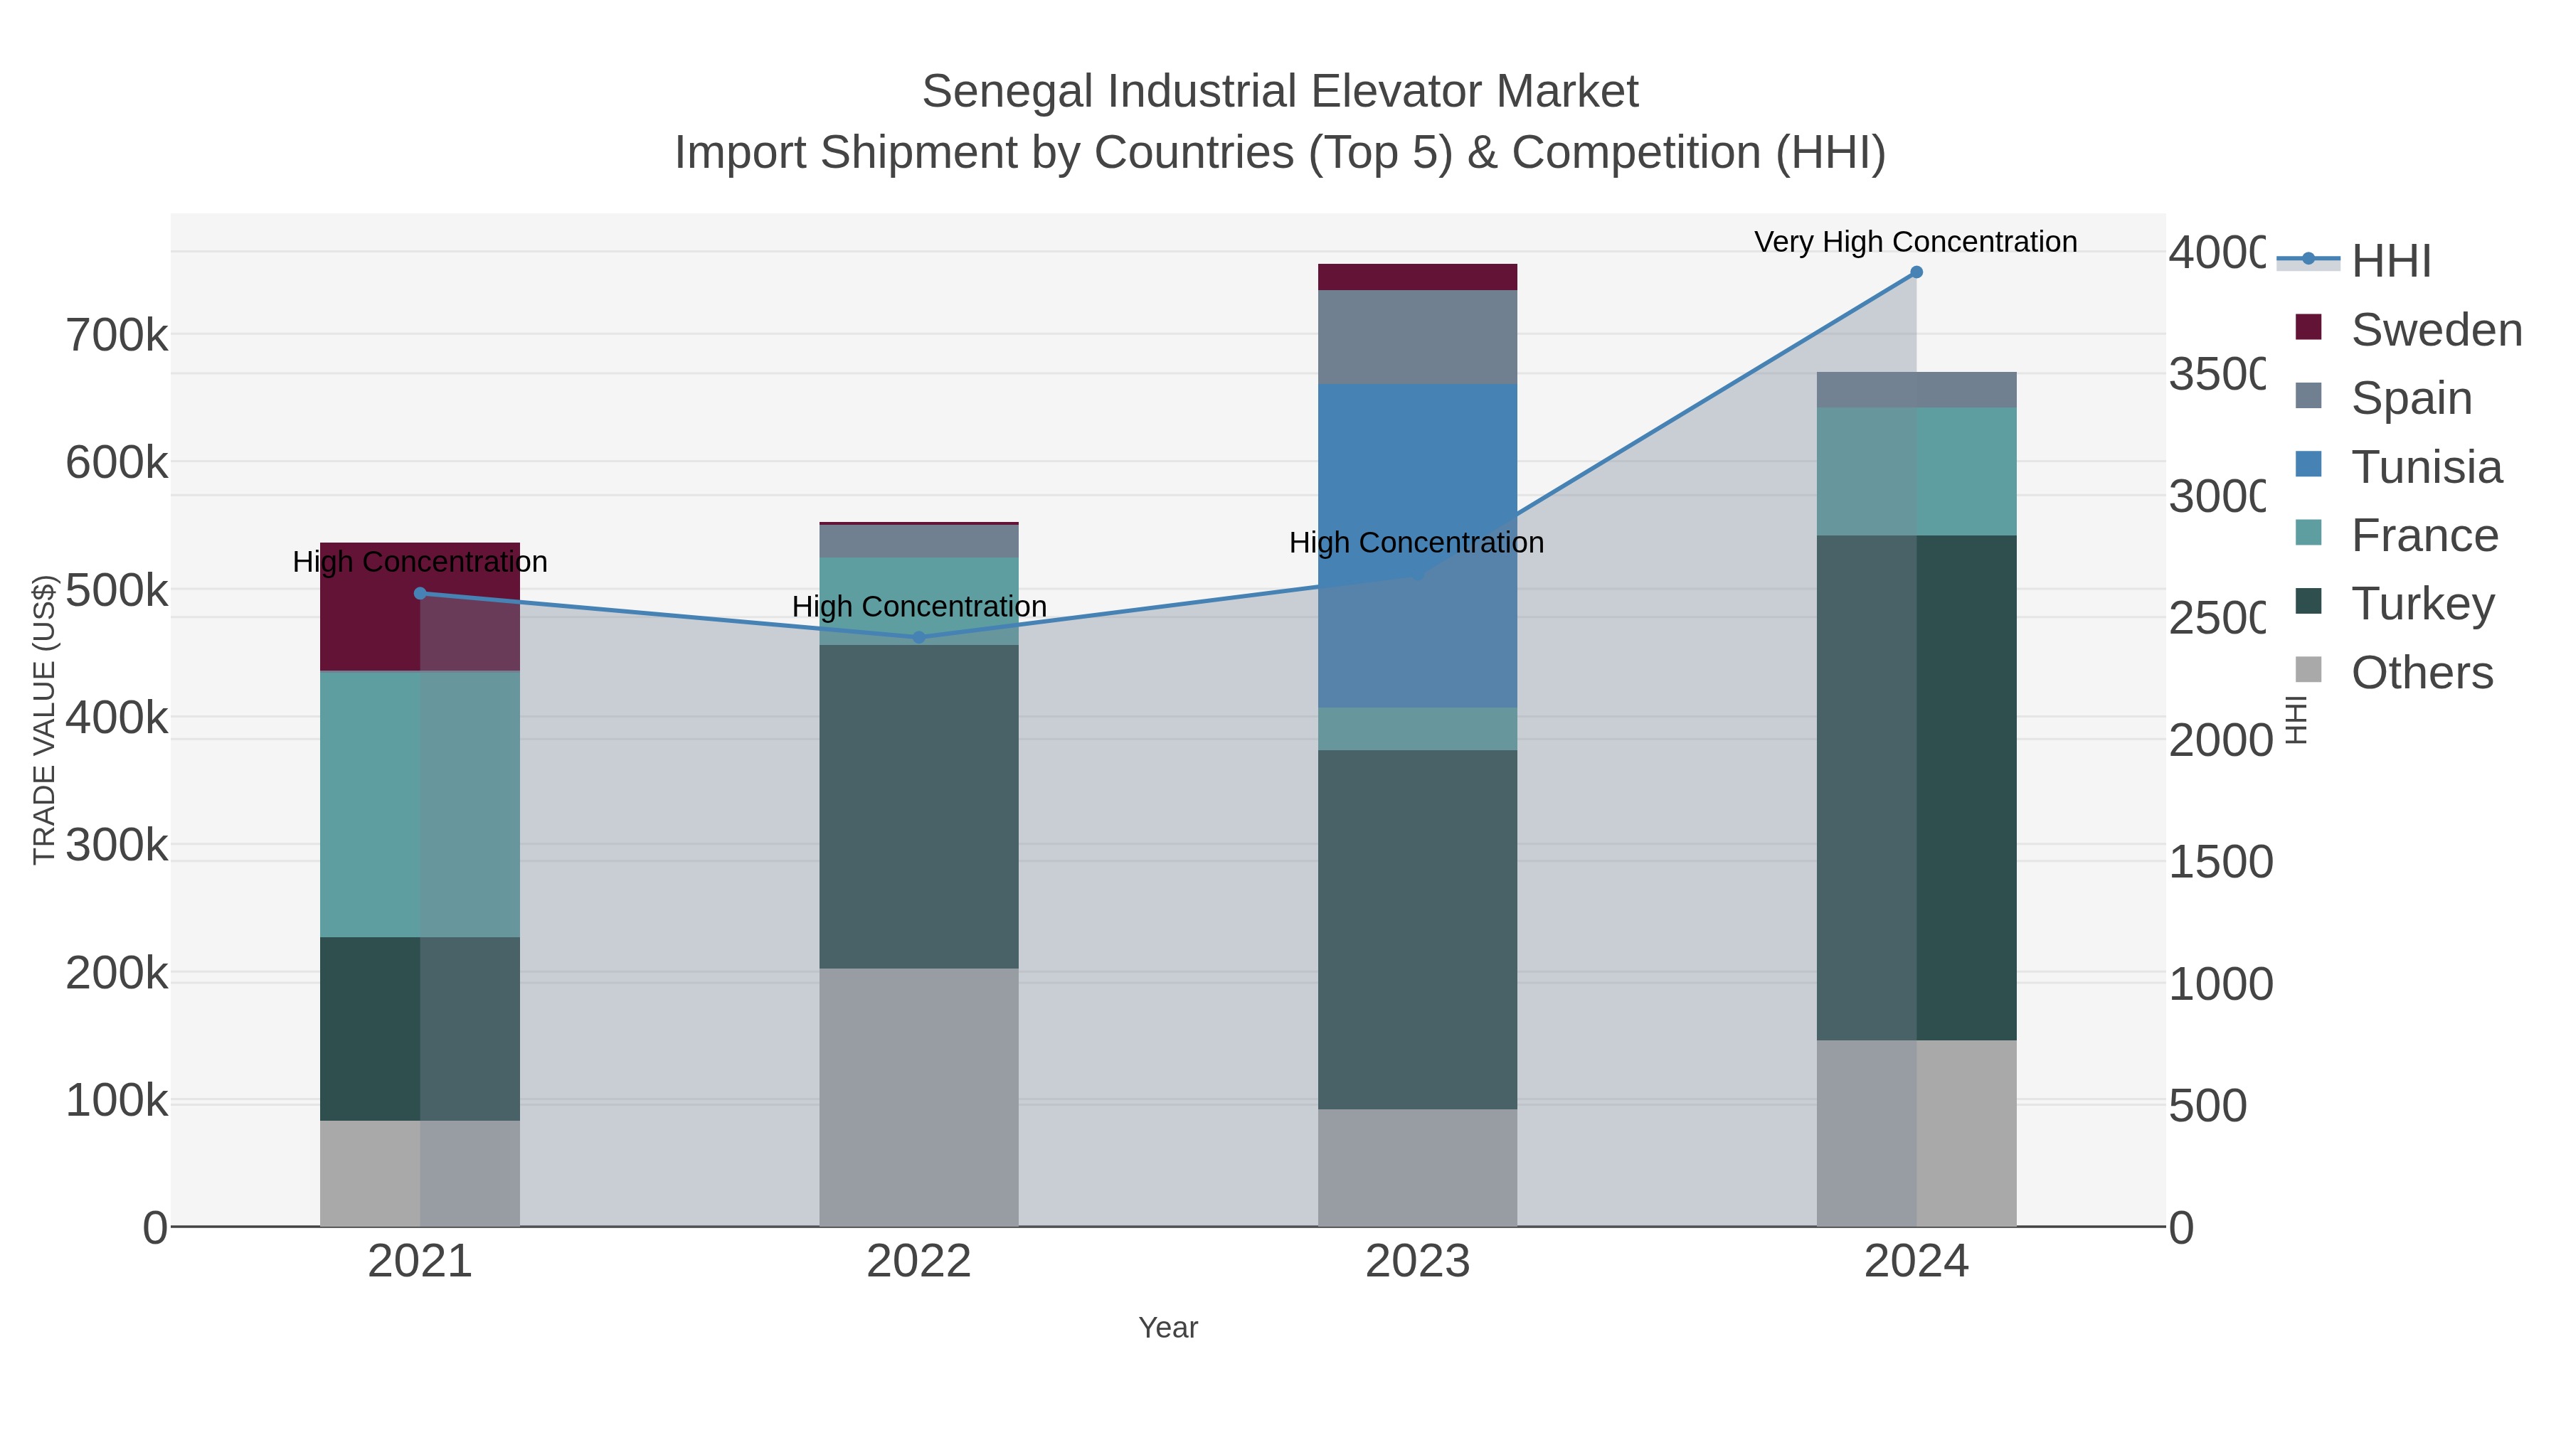Viewport: 2561px width, 1440px height.
Task: Click the HHI line marker for 2024
Action: tap(1916, 272)
